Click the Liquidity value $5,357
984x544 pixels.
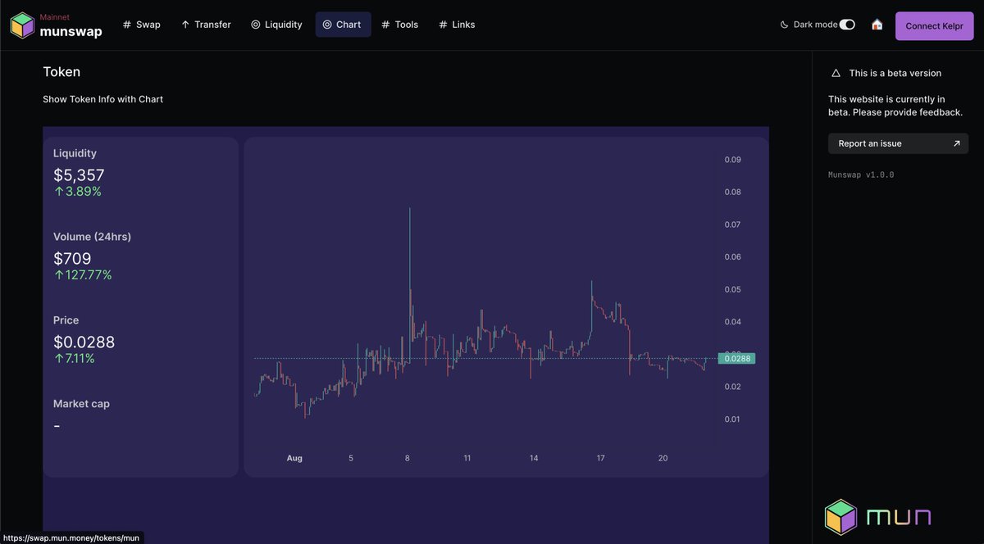tap(79, 175)
